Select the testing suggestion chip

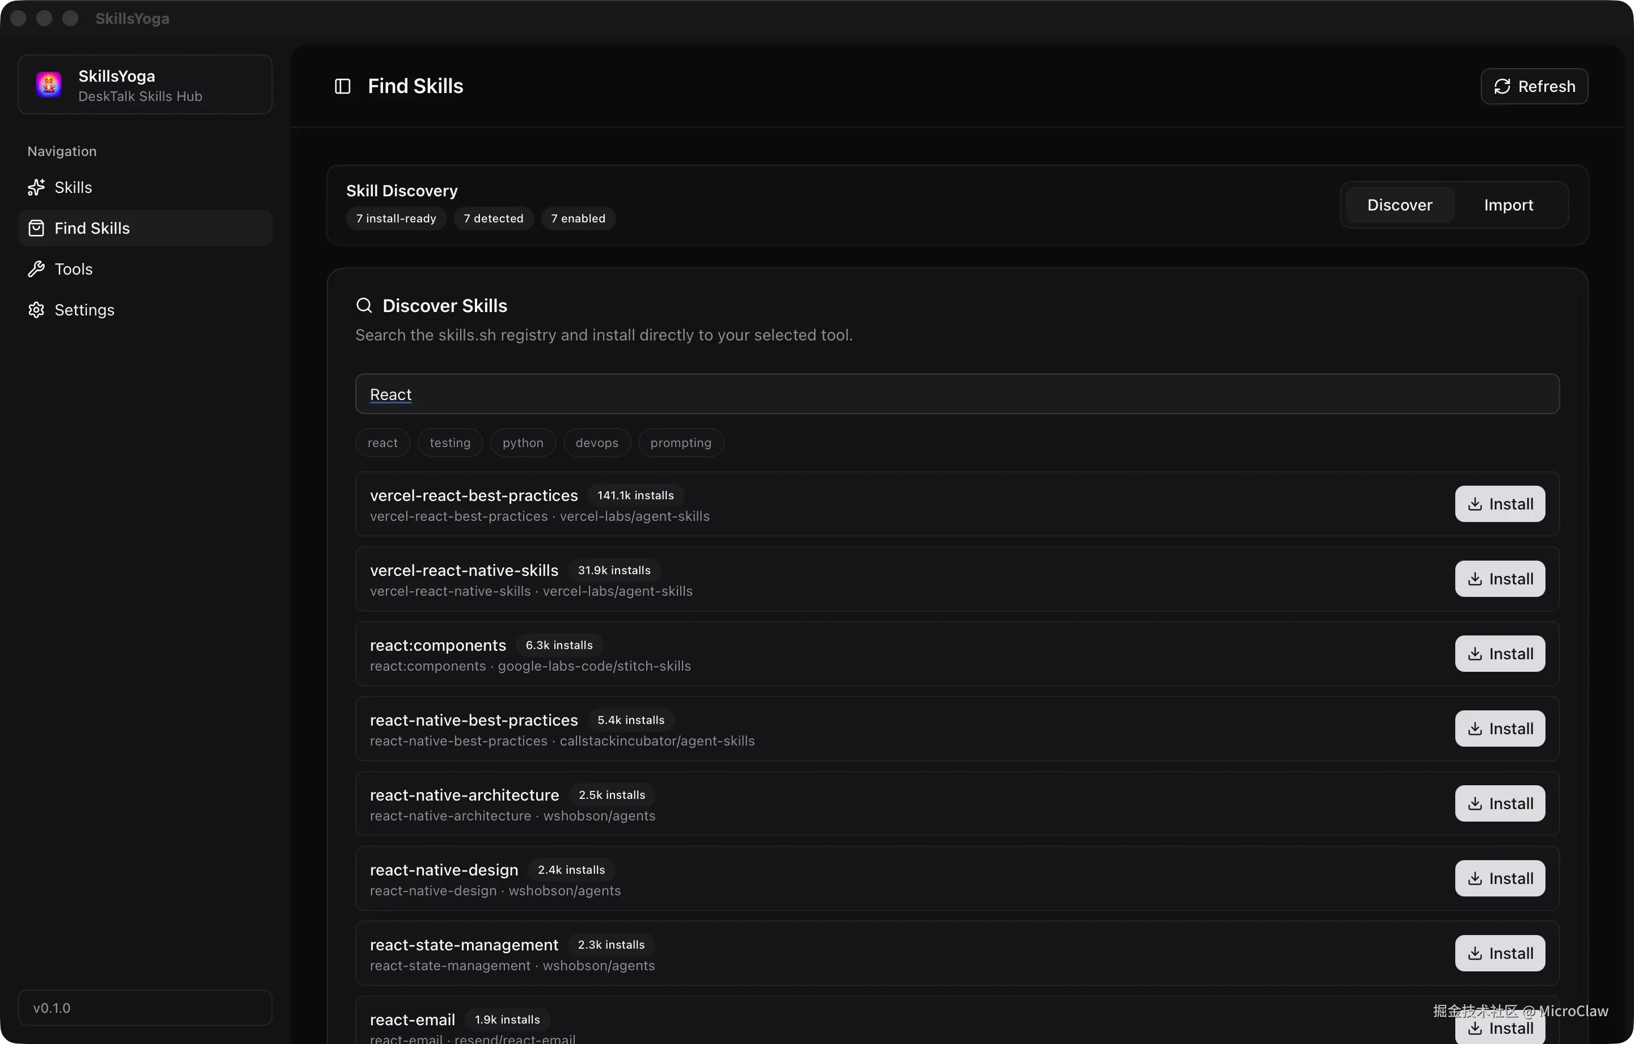449,443
